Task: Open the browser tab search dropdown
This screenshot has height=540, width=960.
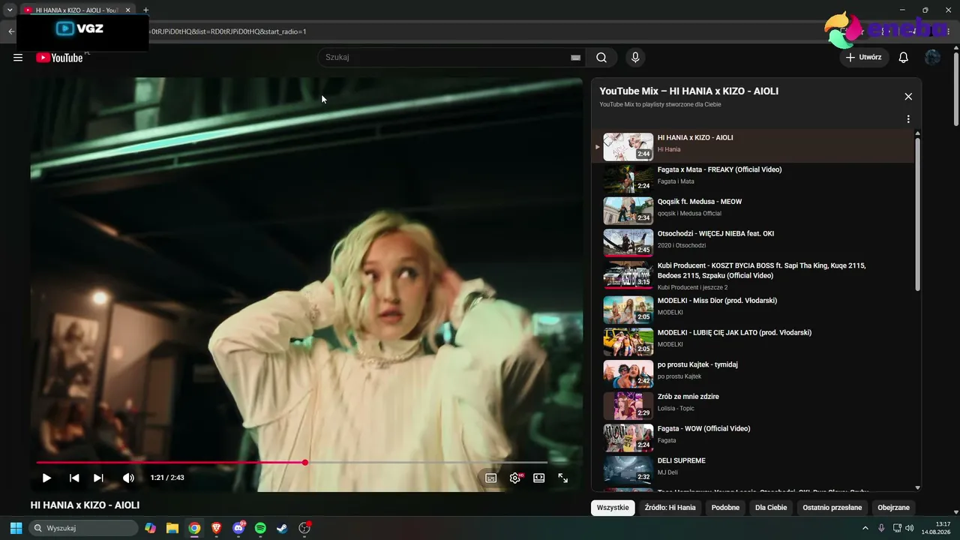Action: pyautogui.click(x=10, y=10)
